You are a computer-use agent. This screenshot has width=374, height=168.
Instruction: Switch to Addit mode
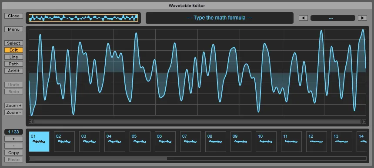(13, 71)
